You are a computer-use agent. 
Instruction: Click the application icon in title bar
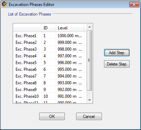tap(5, 4)
